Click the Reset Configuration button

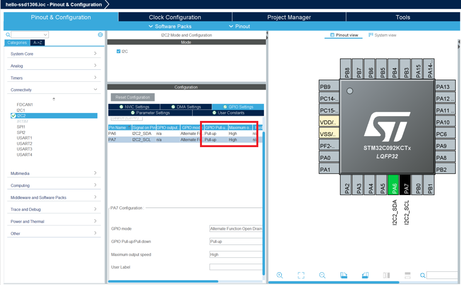pyautogui.click(x=132, y=97)
